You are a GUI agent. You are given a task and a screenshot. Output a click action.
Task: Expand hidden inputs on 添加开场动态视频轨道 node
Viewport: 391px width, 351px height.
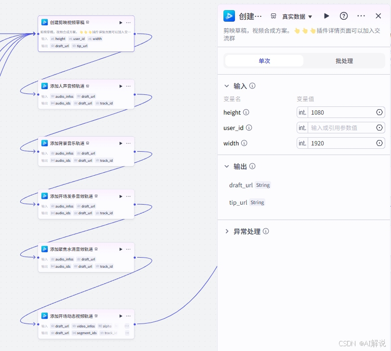[127, 326]
